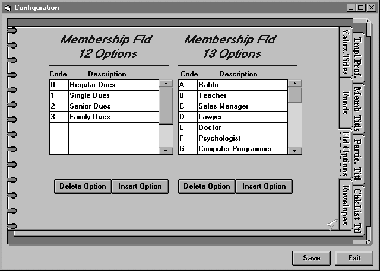Select the Sales Manager description cell
The image size is (380, 271).
[x=242, y=106]
